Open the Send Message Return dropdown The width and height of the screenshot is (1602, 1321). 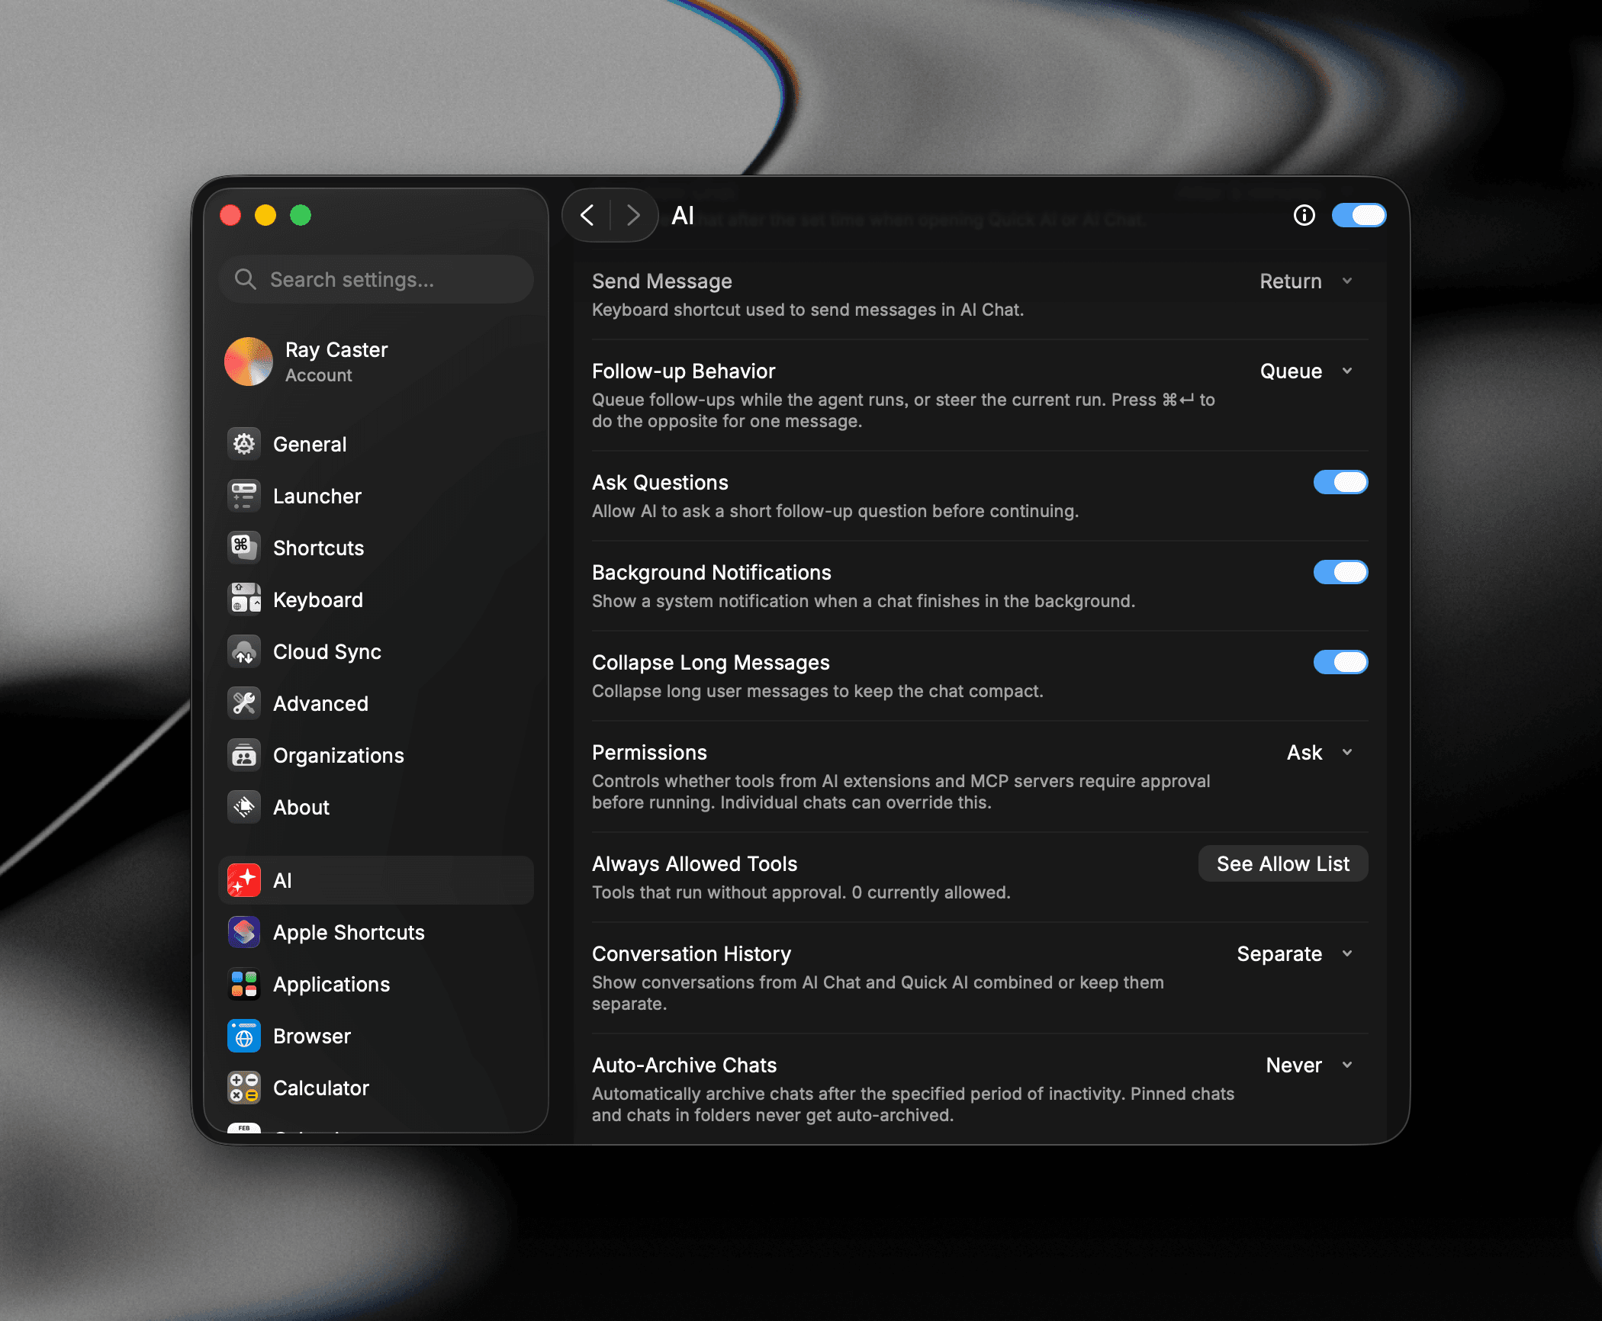(x=1306, y=281)
